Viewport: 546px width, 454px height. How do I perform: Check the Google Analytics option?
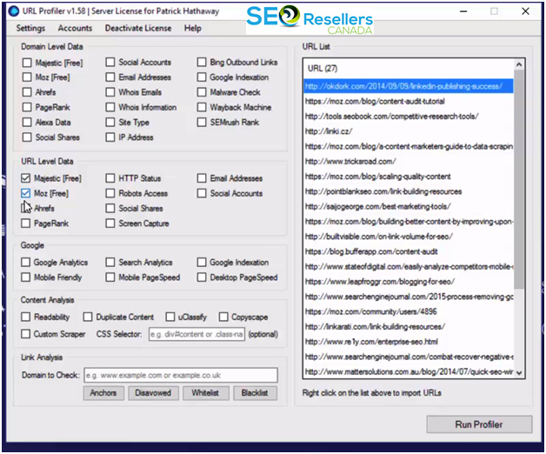point(25,262)
